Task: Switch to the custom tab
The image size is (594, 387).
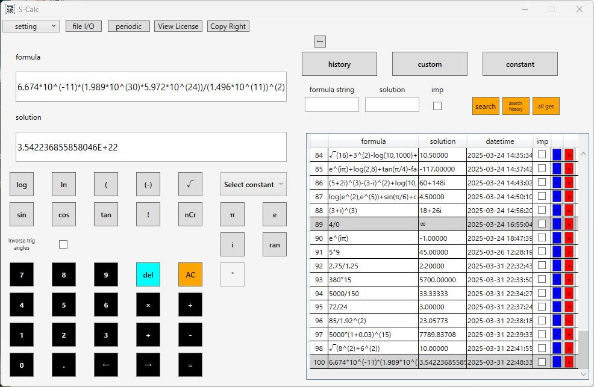Action: pyautogui.click(x=430, y=64)
